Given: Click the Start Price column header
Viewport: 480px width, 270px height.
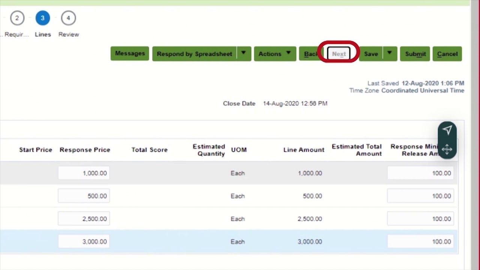Looking at the screenshot, I should (36, 150).
